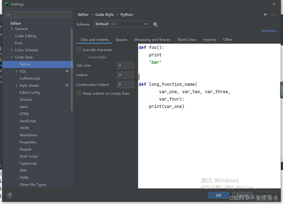283x204 pixels.
Task: Select XML code style
Action: (23, 171)
